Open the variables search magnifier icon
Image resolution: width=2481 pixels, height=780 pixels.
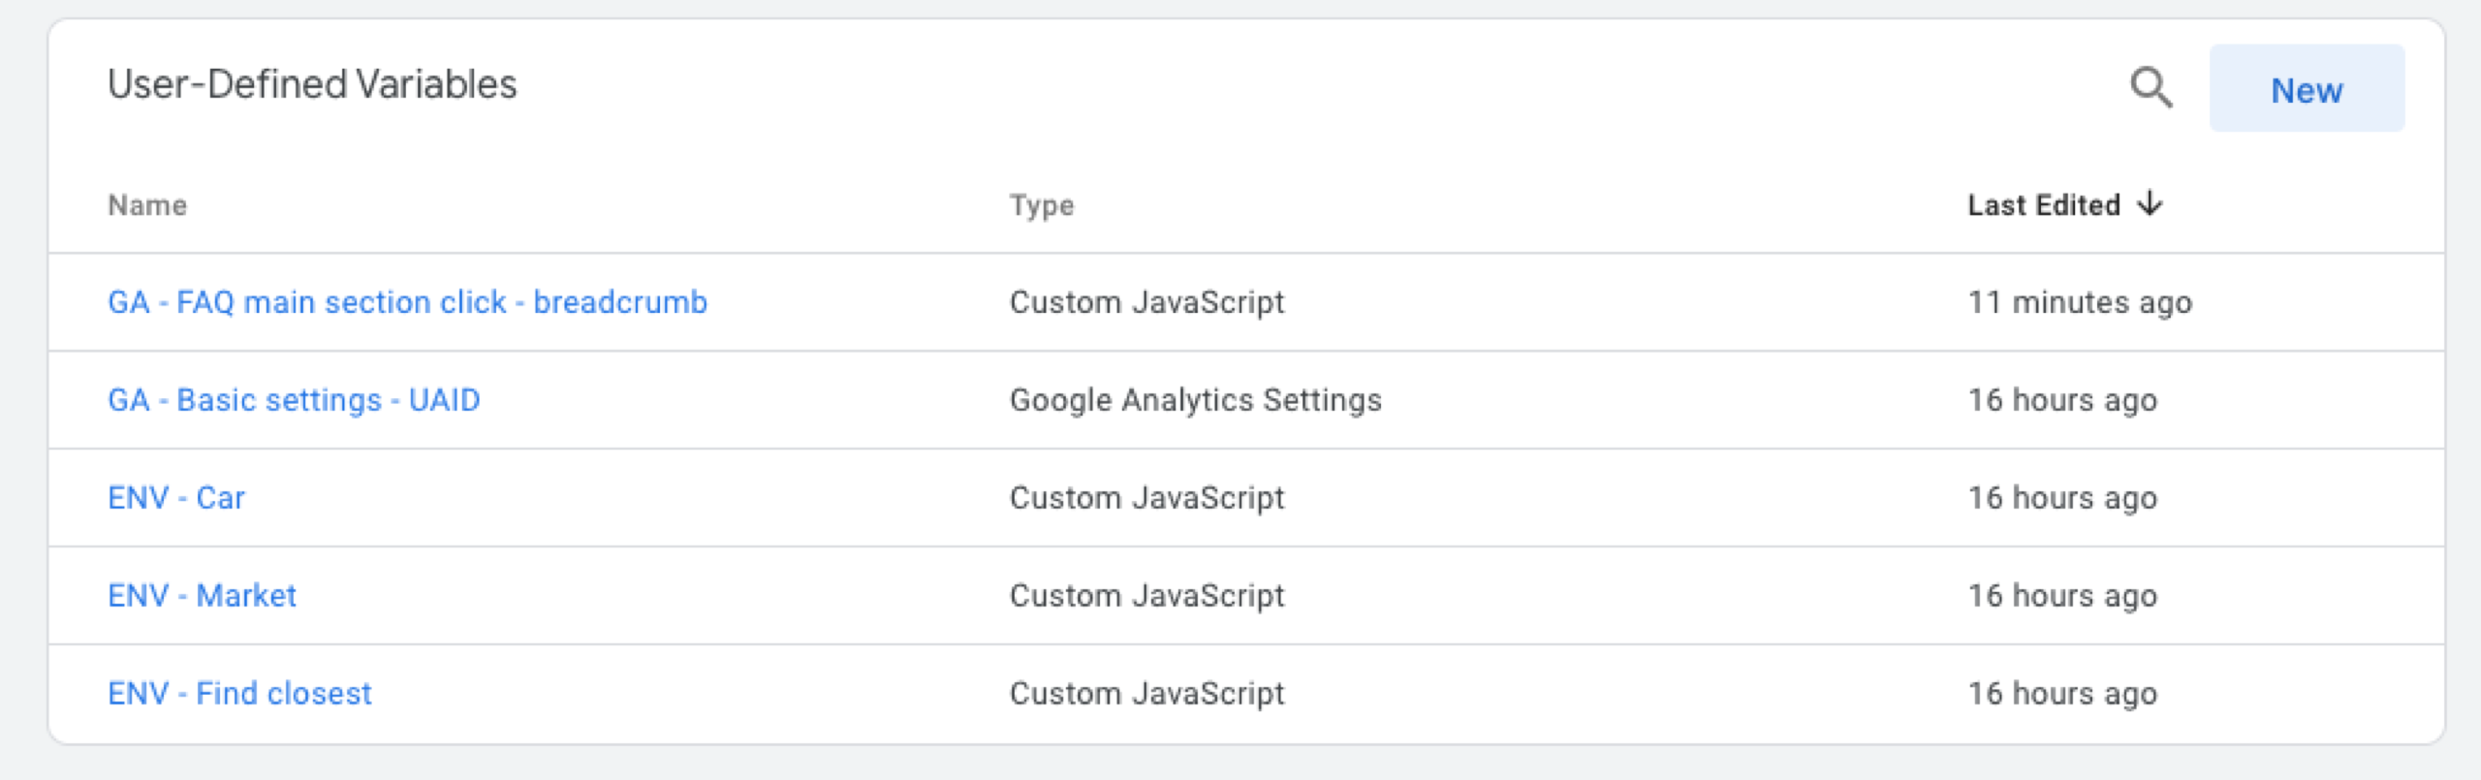[x=2151, y=87]
